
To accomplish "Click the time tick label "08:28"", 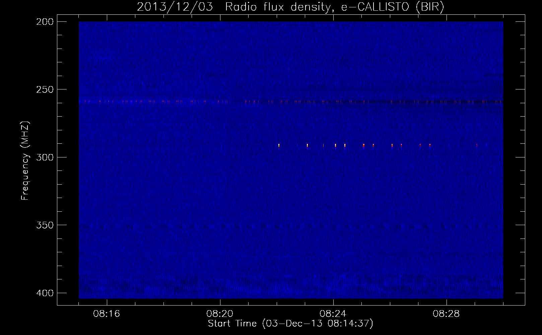I will [446, 314].
